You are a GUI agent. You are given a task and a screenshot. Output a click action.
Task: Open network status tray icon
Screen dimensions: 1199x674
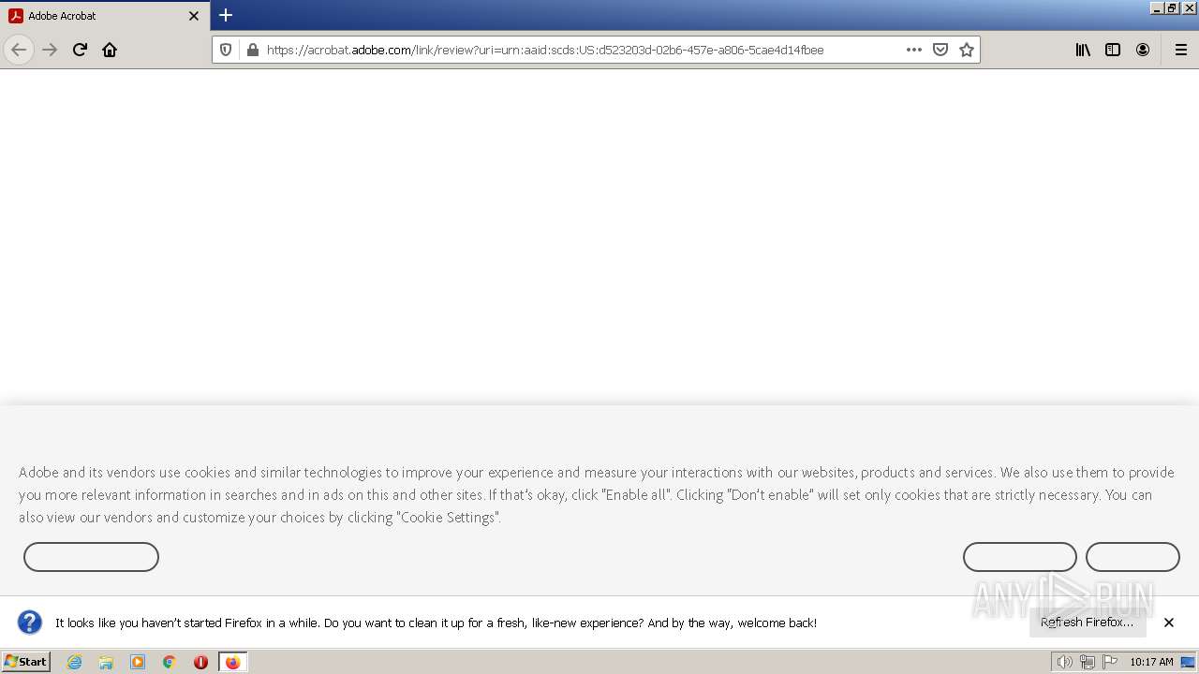coord(1087,662)
